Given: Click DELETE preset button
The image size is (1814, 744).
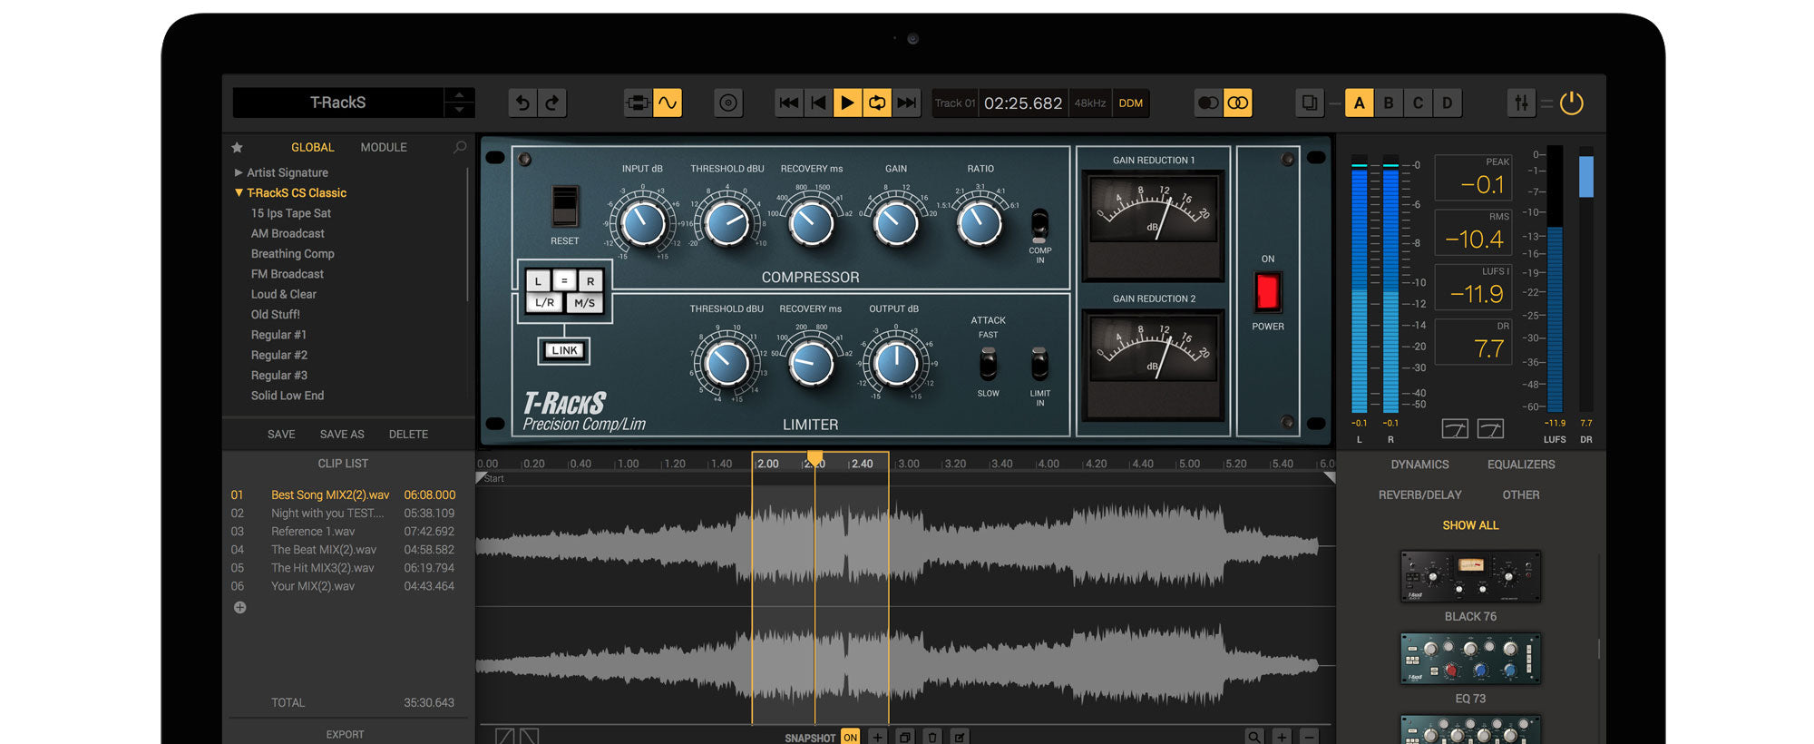Looking at the screenshot, I should [x=408, y=435].
